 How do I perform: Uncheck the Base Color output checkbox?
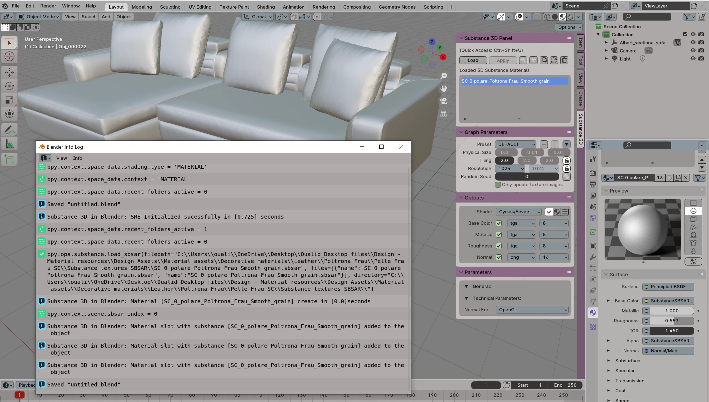499,223
